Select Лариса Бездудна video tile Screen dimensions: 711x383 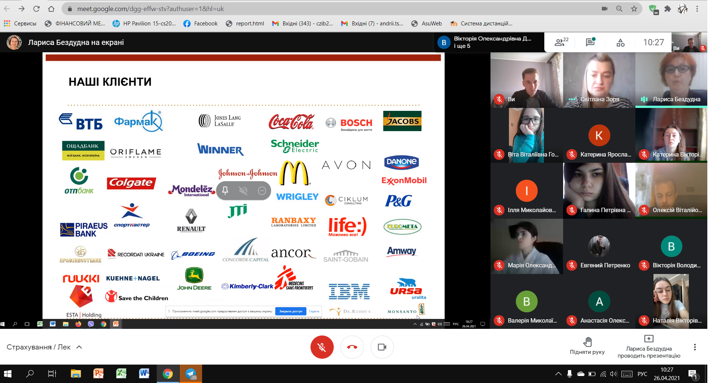[x=671, y=80]
